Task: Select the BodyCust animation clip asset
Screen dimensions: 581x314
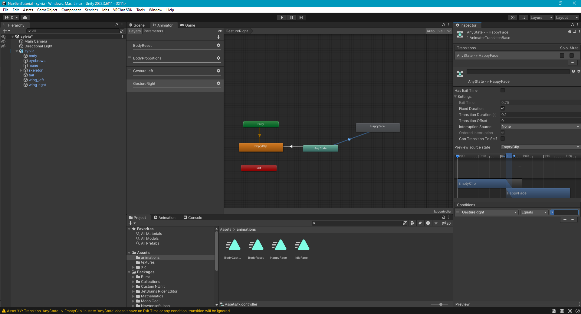Action: 233,249
